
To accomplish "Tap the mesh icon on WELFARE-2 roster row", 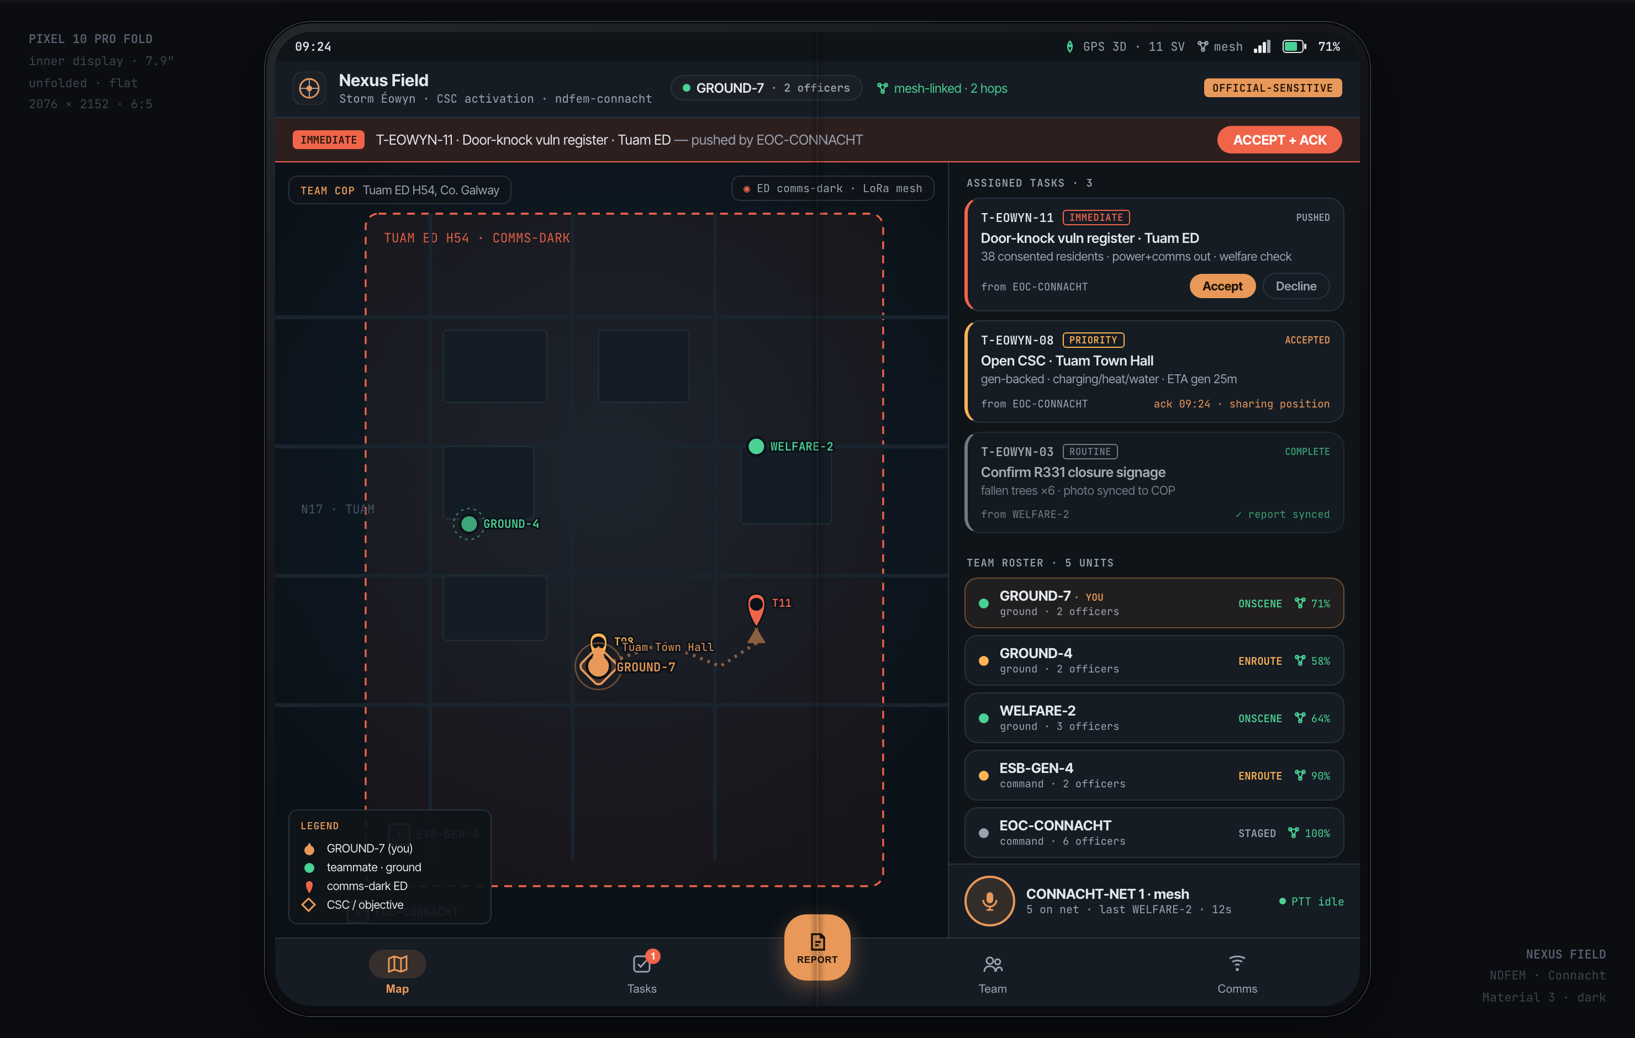I will click(1300, 718).
